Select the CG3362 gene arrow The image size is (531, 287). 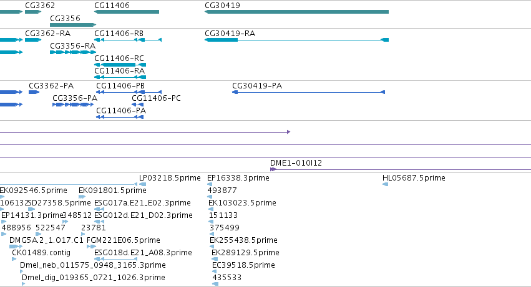click(33, 12)
